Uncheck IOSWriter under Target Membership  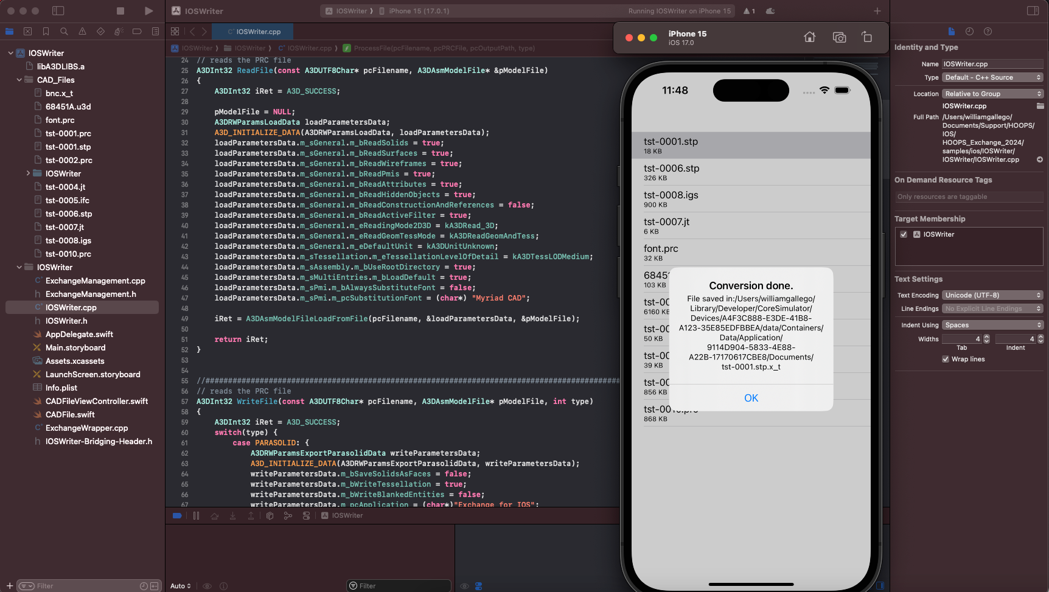tap(904, 234)
